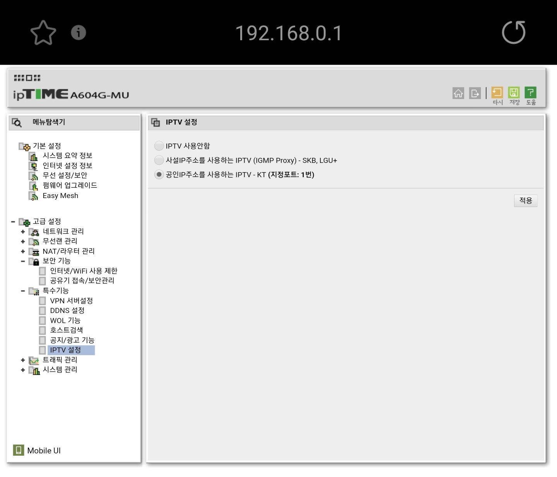Viewport: 557px width, 477px height.
Task: Open 무선 설정/보안
Action: [x=65, y=175]
